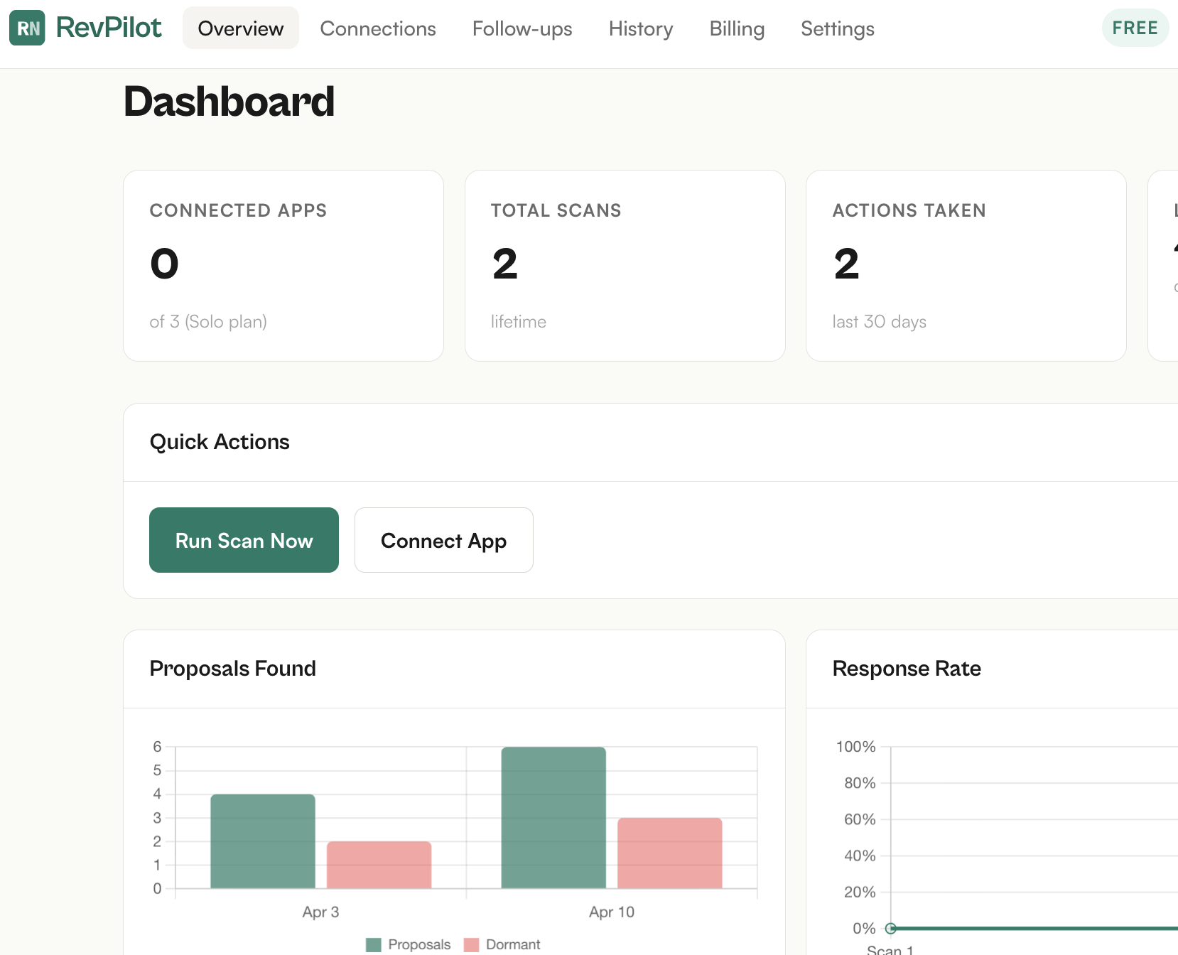Click the RevPilot brand name link
Screen dimensions: 1178x955
[109, 28]
